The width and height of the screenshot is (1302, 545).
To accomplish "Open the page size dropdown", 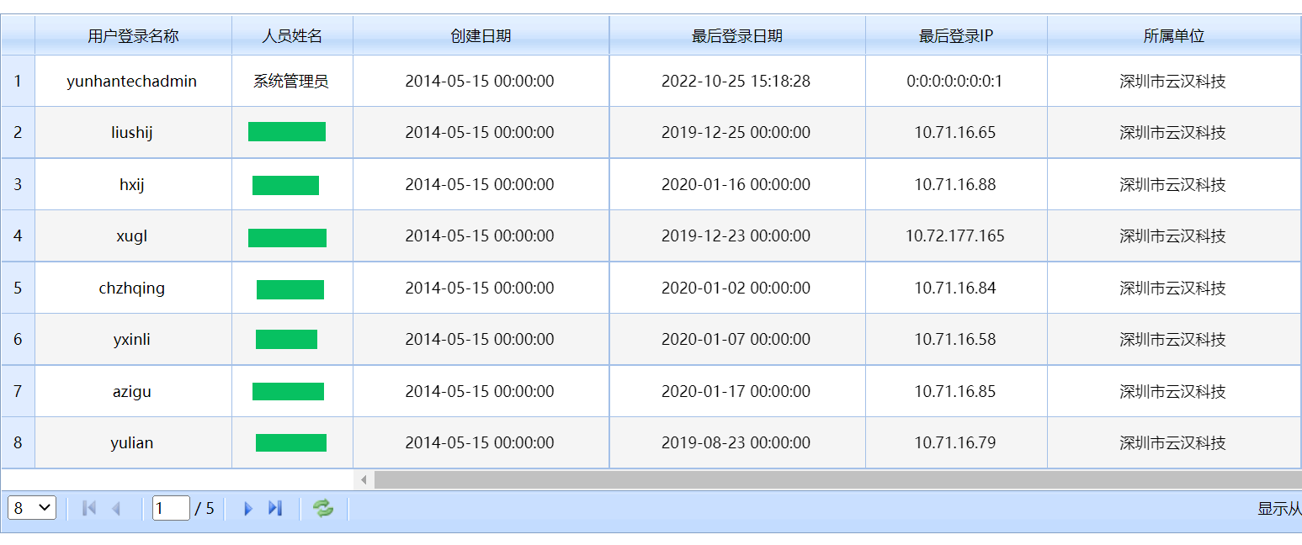I will click(x=32, y=508).
